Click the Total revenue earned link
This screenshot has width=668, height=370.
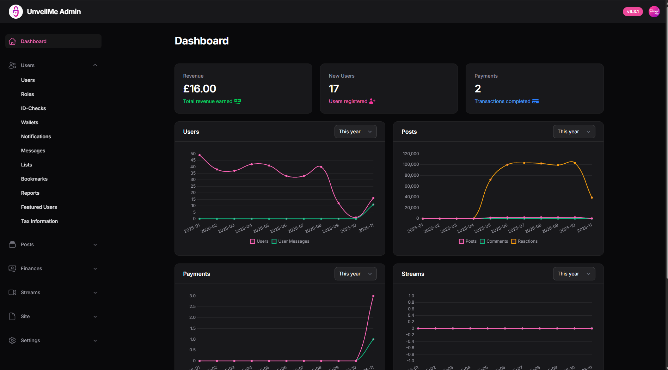click(x=208, y=101)
